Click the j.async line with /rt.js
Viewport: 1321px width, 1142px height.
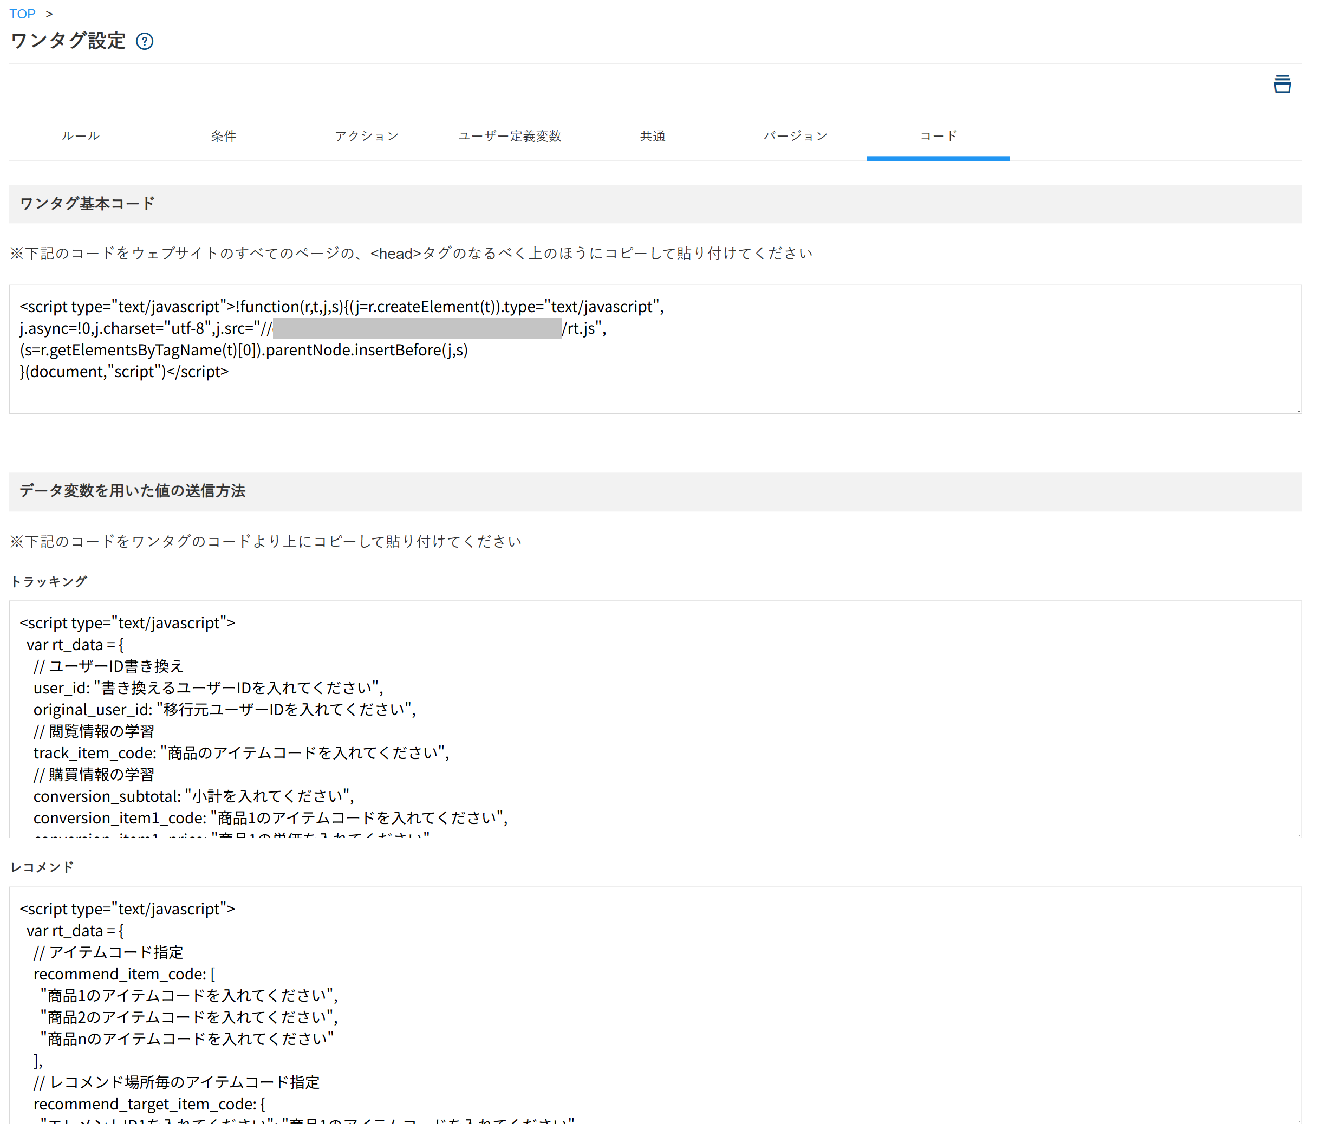(313, 328)
